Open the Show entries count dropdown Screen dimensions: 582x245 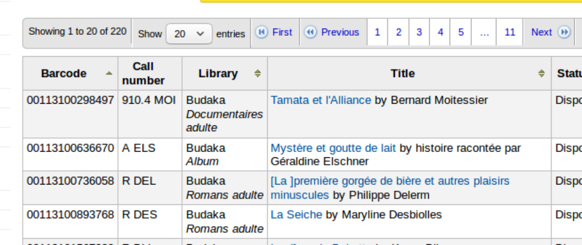[189, 34]
